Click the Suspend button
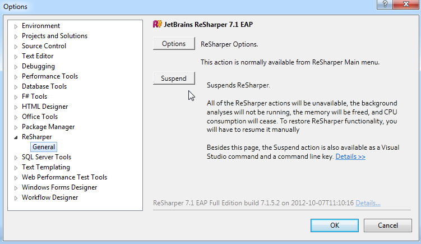This screenshot has height=244, width=421. 174,78
